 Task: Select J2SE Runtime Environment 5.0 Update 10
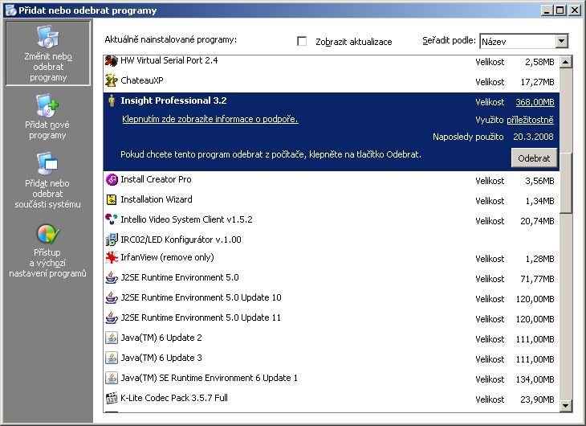[x=201, y=298]
